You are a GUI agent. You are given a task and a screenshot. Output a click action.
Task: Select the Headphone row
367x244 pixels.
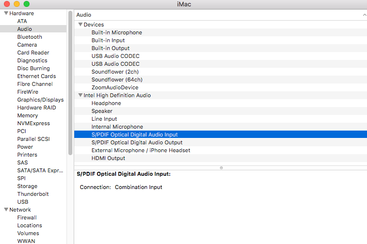point(220,103)
